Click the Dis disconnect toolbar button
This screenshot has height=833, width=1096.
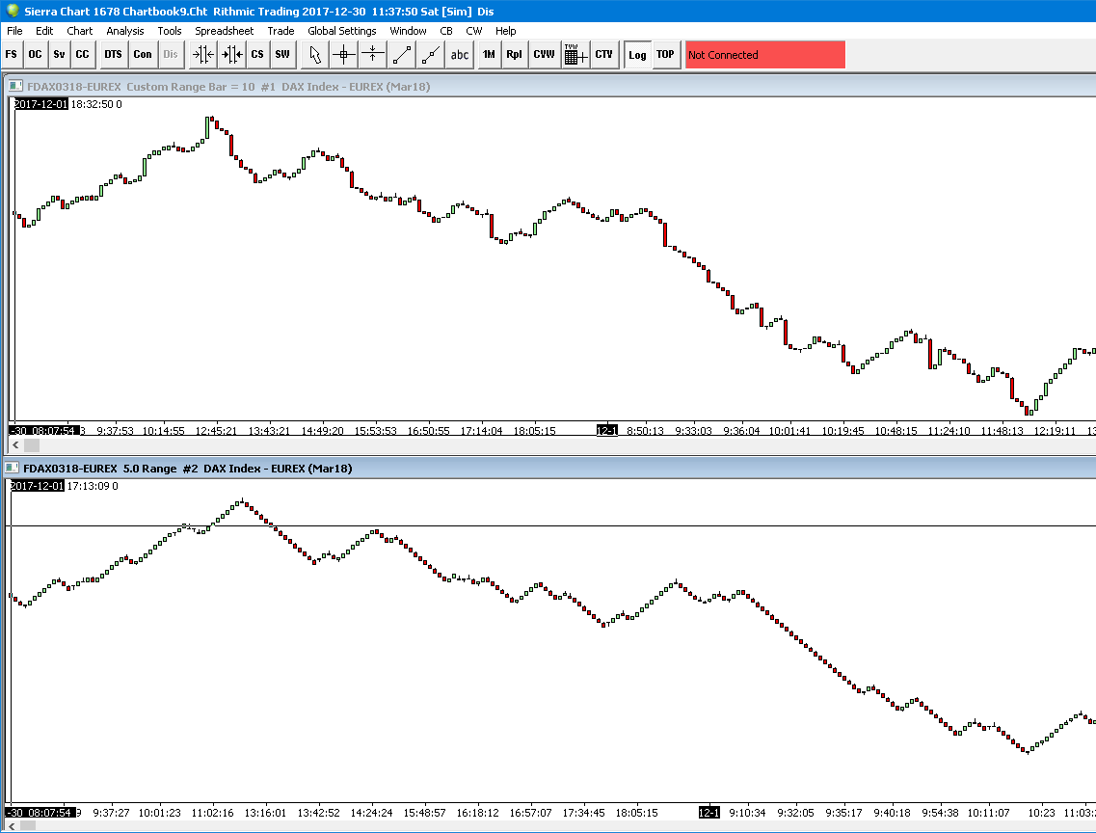click(x=171, y=55)
